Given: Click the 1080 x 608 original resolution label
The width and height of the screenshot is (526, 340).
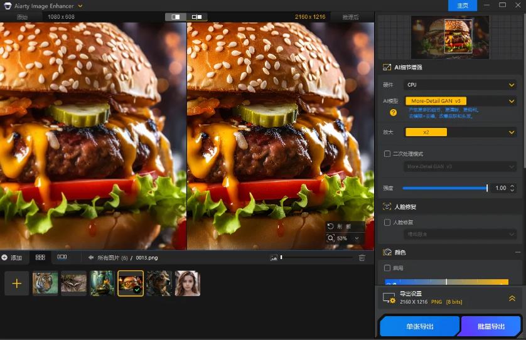Looking at the screenshot, I should pos(61,17).
